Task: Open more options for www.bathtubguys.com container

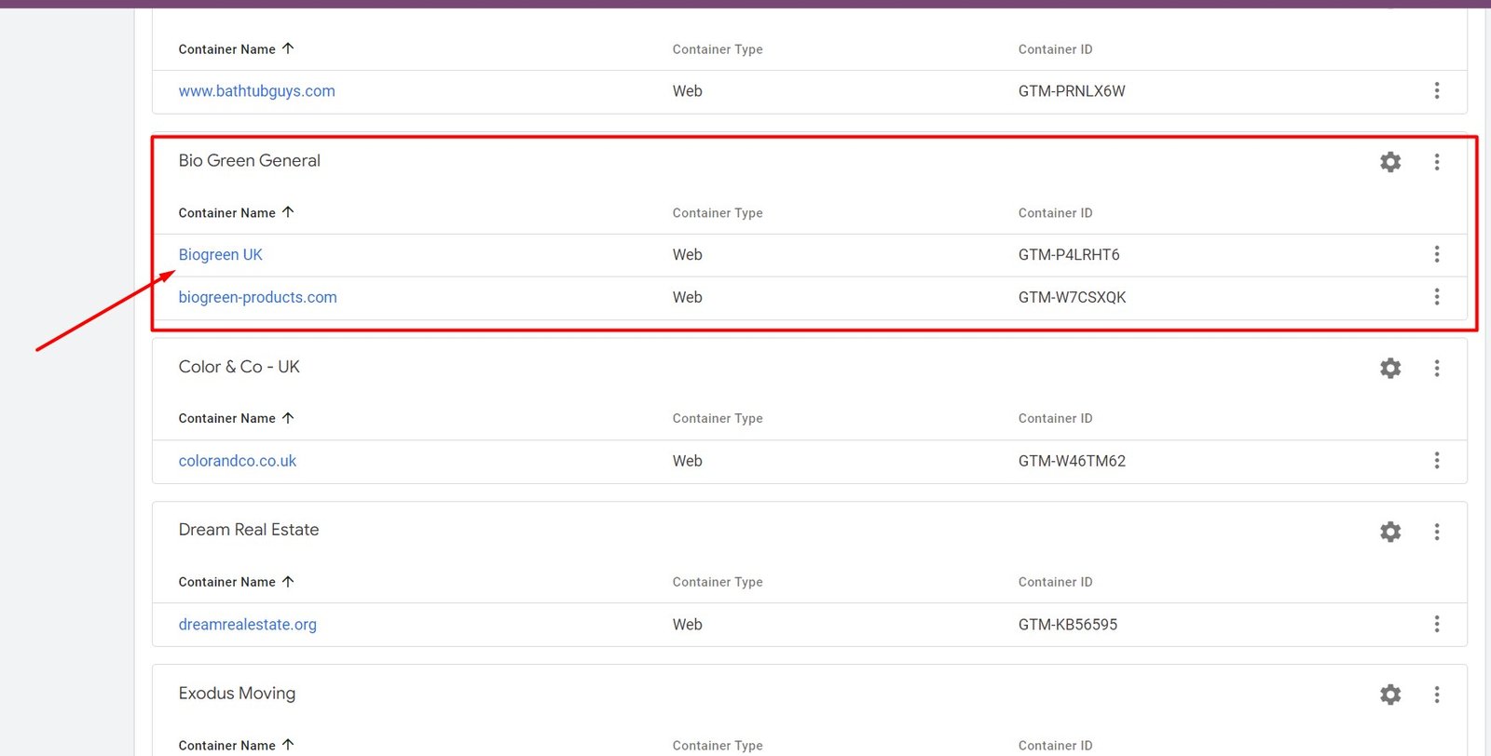Action: pyautogui.click(x=1437, y=90)
